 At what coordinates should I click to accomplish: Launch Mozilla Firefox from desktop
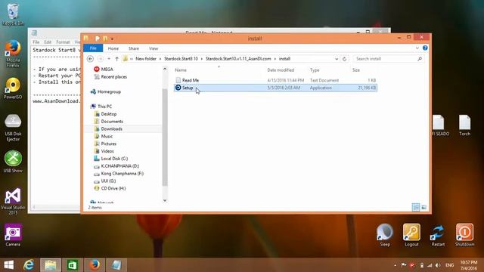(x=13, y=54)
